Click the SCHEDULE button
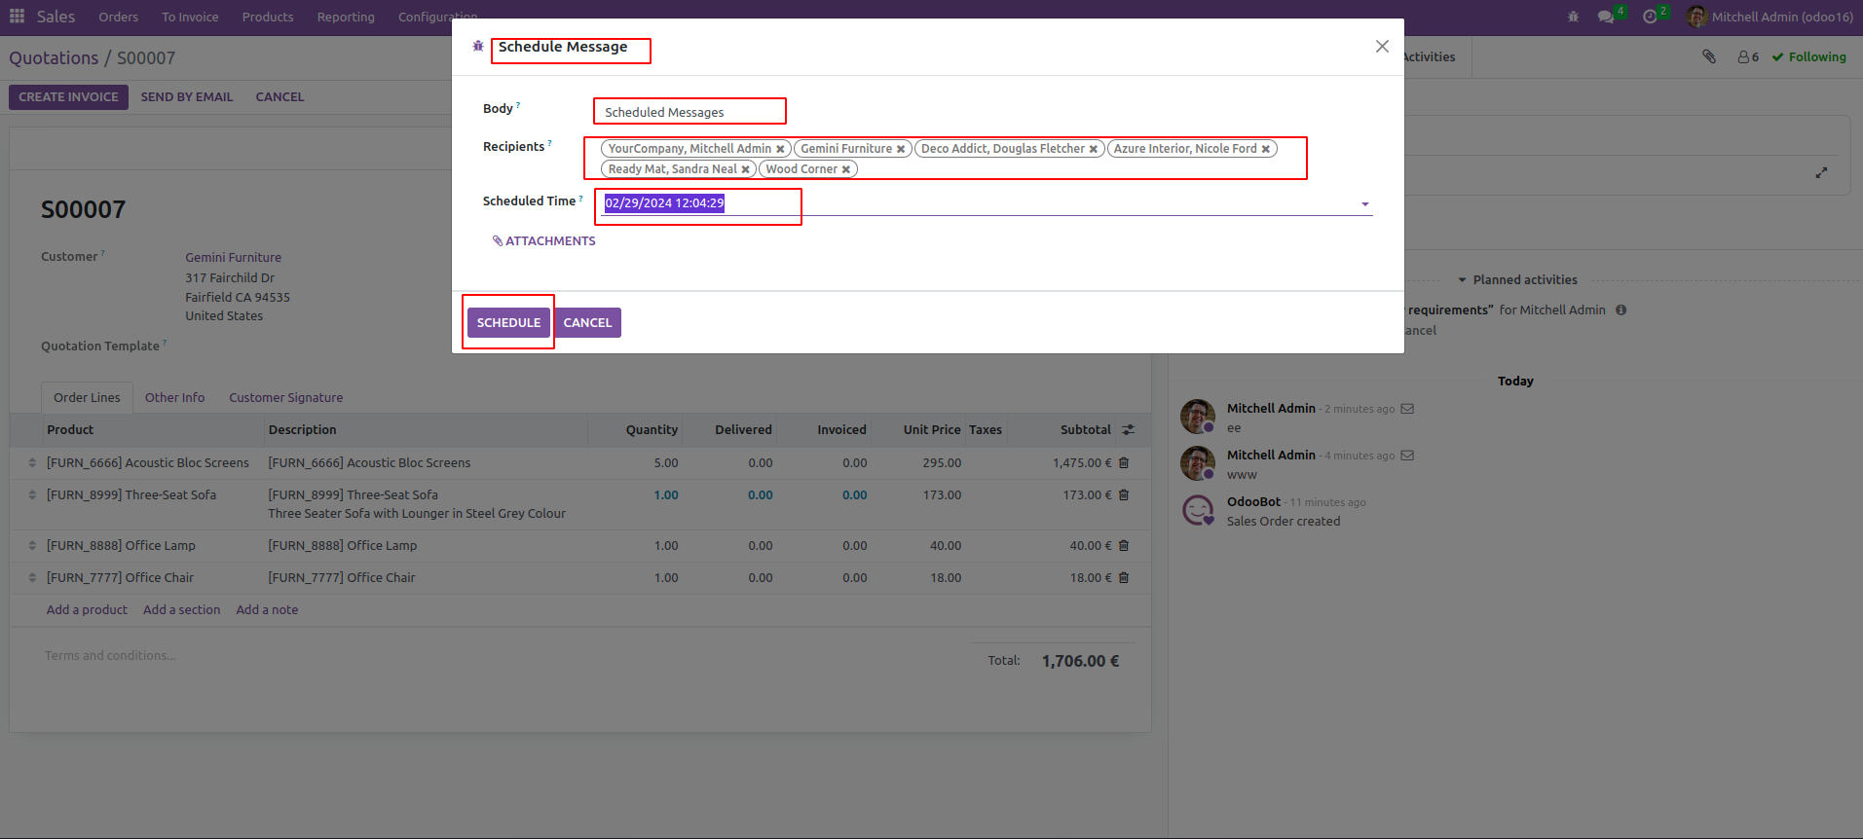Viewport: 1863px width, 839px height. click(x=508, y=322)
